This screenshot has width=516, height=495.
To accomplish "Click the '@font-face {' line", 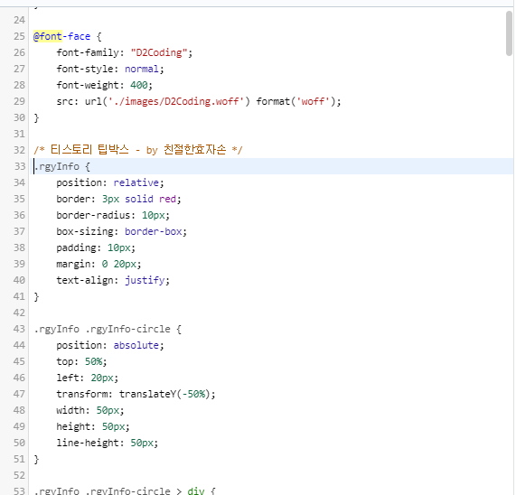I will coord(68,36).
